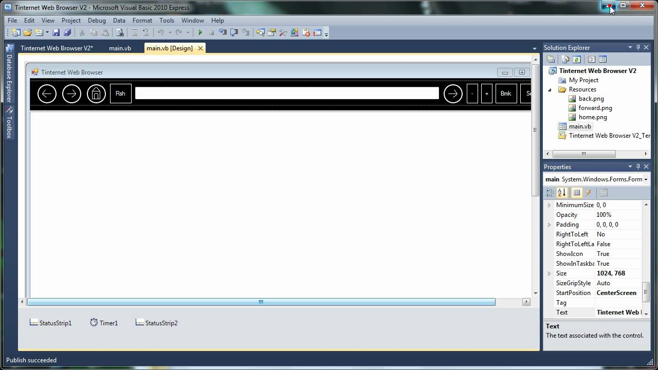Click the Paste toolbar icon
Viewport: 658px width, 370px height.
click(105, 32)
